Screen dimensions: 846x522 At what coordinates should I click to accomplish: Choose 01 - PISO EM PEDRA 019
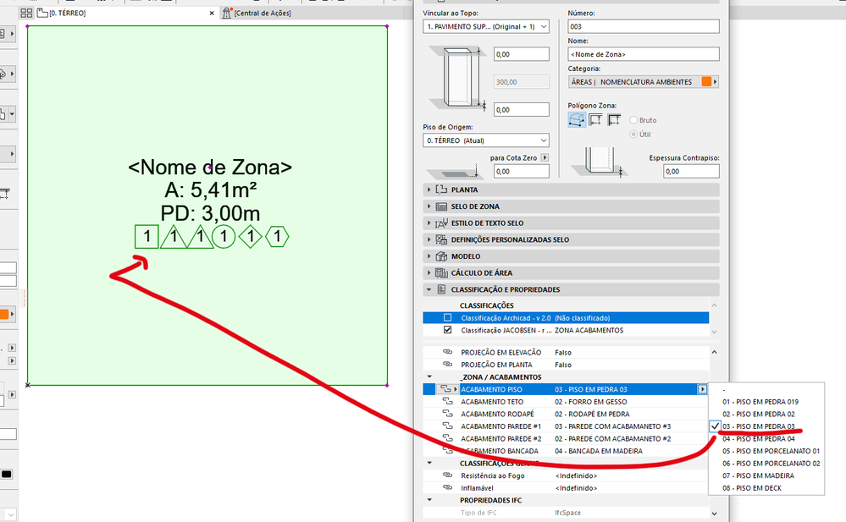coord(760,402)
